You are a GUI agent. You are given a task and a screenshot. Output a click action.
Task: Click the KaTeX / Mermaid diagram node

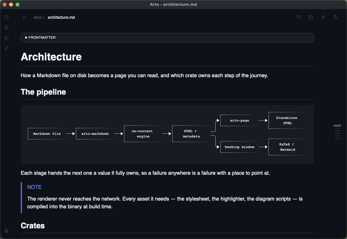(x=287, y=147)
